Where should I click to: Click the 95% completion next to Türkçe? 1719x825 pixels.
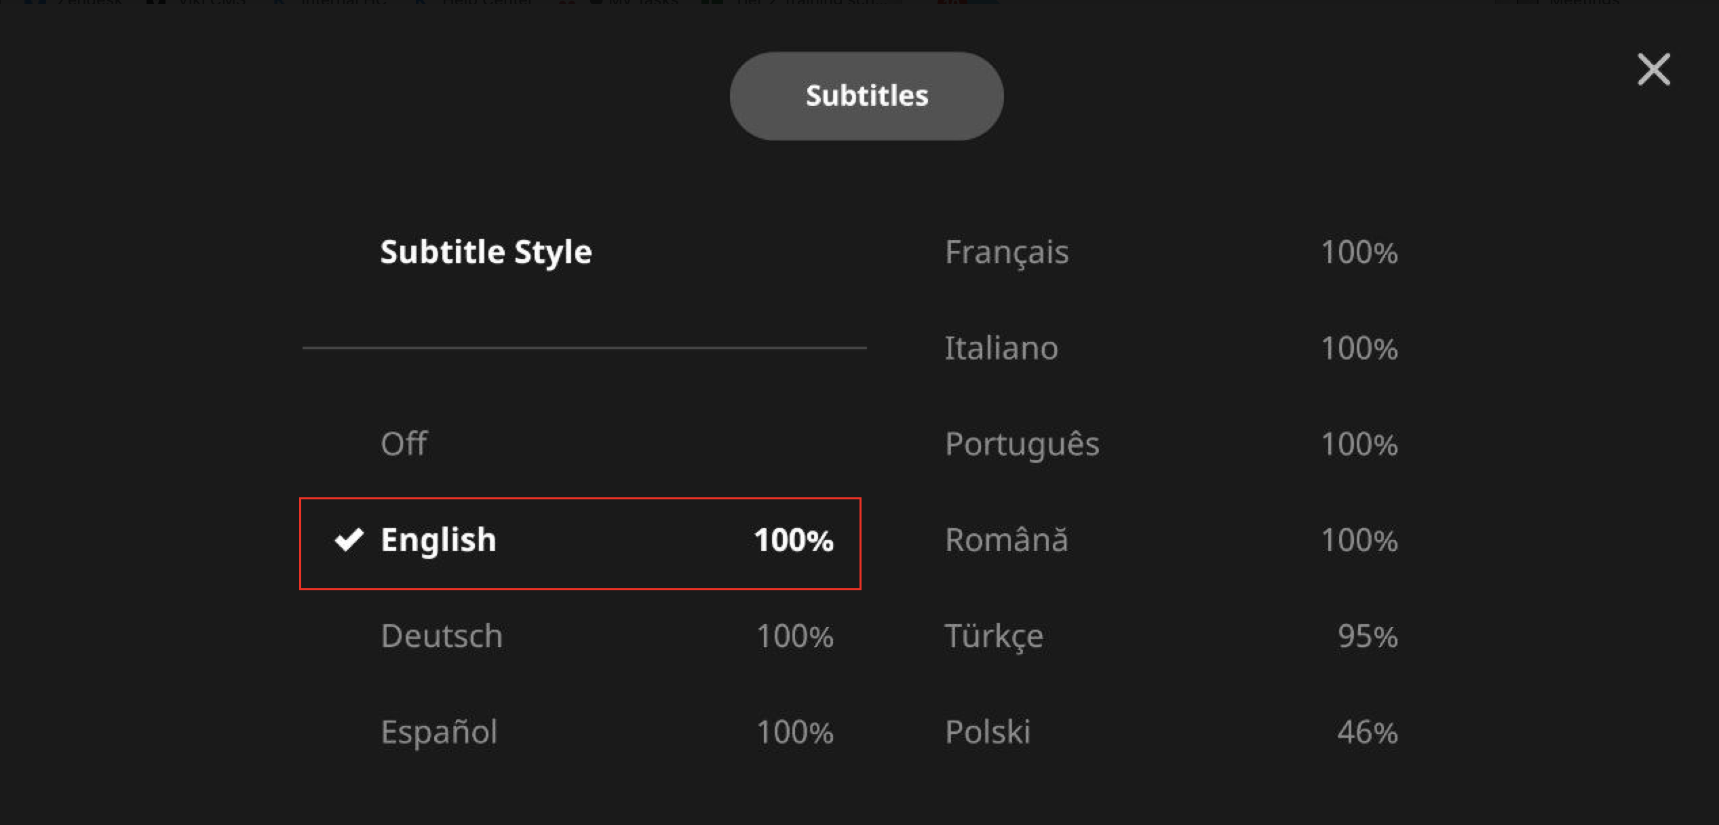pyautogui.click(x=1367, y=636)
